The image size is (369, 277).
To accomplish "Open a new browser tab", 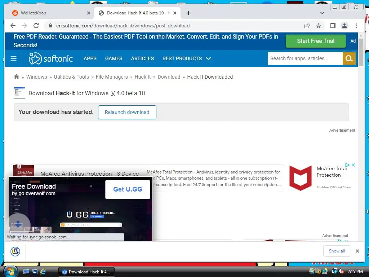I will point(188,13).
